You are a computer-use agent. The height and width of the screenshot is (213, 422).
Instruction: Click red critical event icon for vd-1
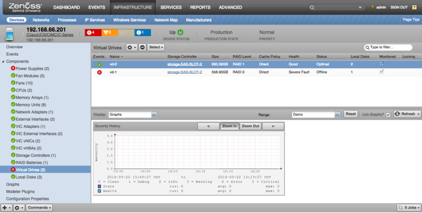(99, 72)
